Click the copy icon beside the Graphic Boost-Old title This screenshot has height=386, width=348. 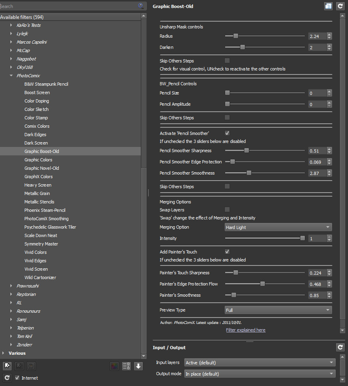click(x=328, y=6)
